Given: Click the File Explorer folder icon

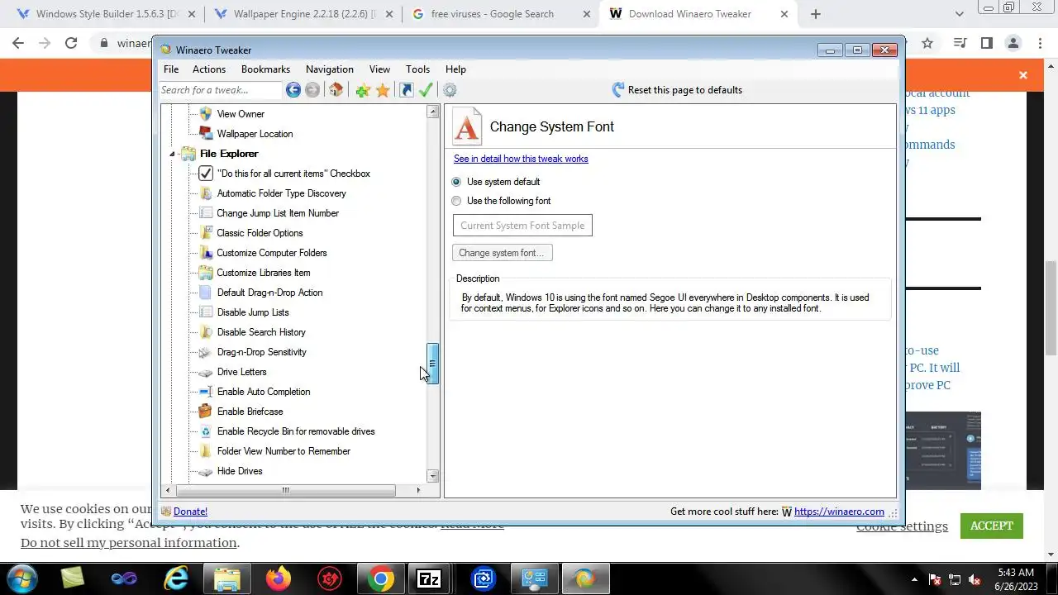Looking at the screenshot, I should [x=188, y=154].
